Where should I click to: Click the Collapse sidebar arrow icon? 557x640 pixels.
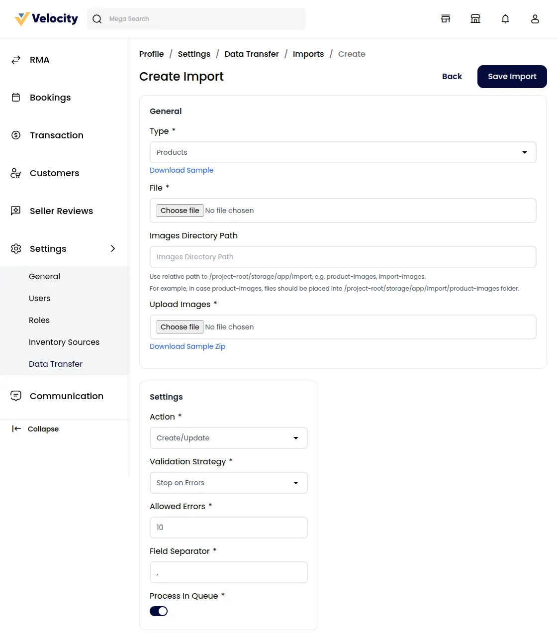pyautogui.click(x=16, y=429)
